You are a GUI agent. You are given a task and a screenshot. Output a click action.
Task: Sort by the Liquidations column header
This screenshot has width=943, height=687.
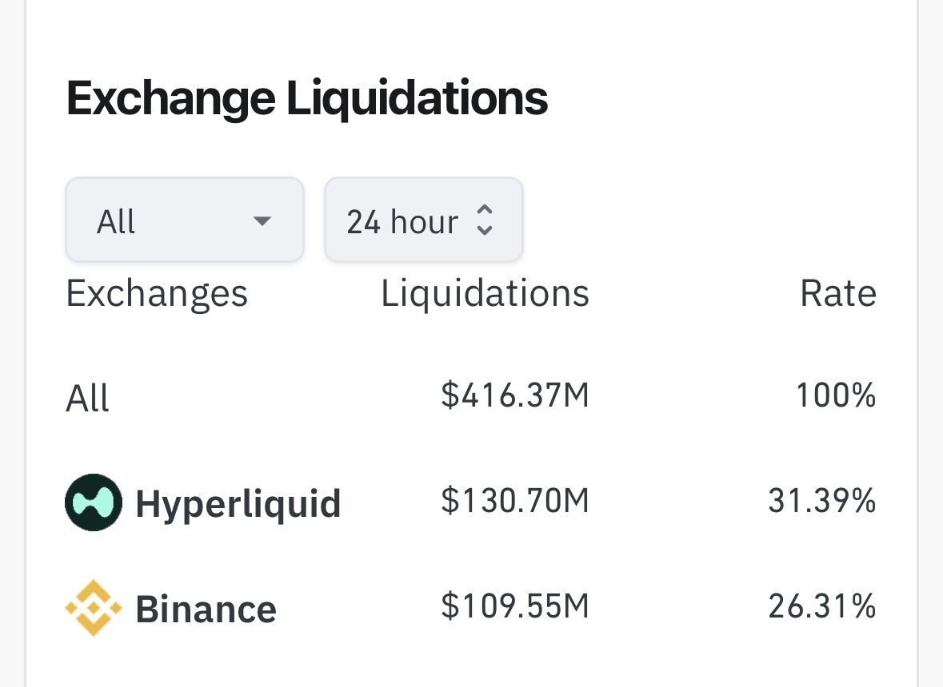(x=485, y=294)
